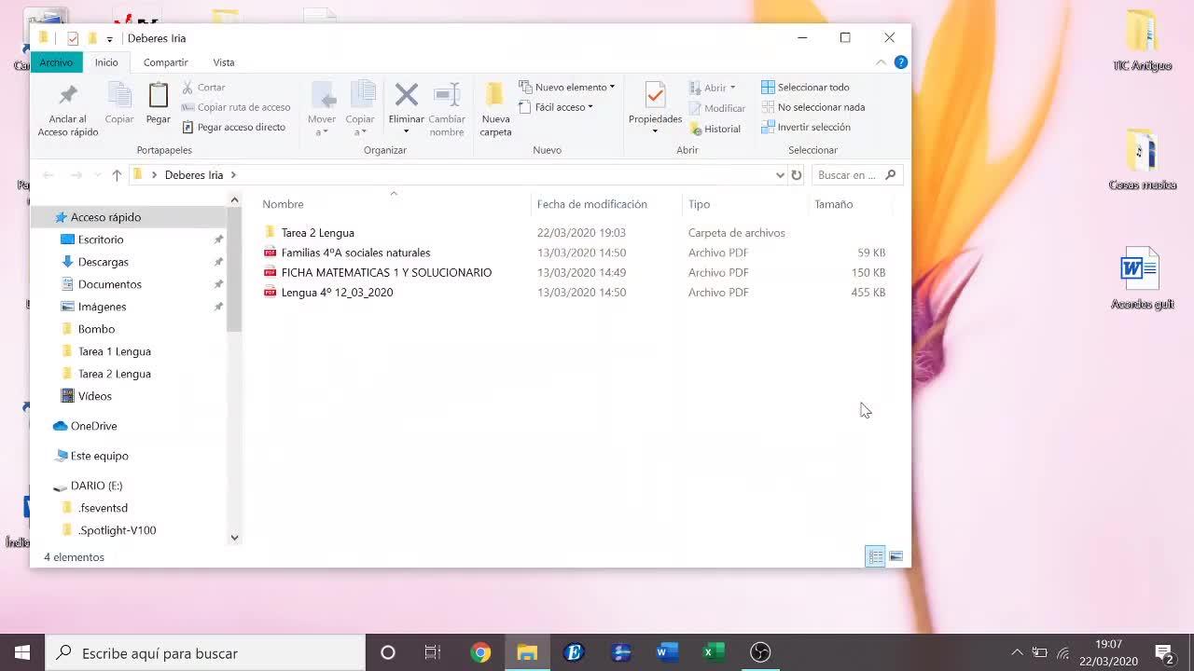
Task: Open Word from the taskbar
Action: click(x=666, y=652)
